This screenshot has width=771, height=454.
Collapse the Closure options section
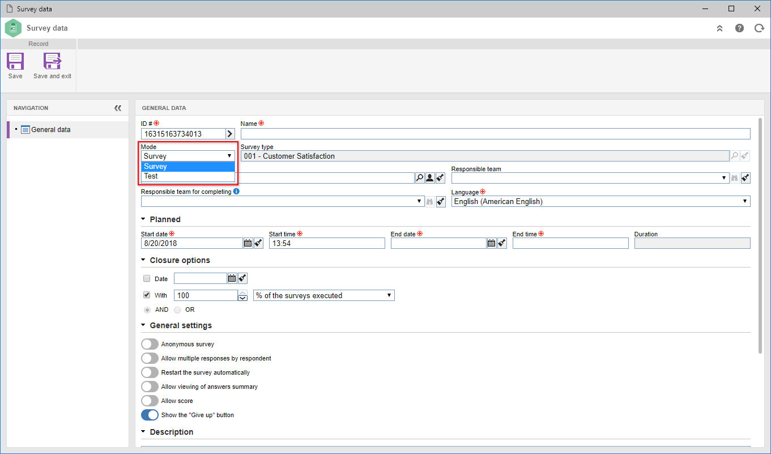pos(143,260)
